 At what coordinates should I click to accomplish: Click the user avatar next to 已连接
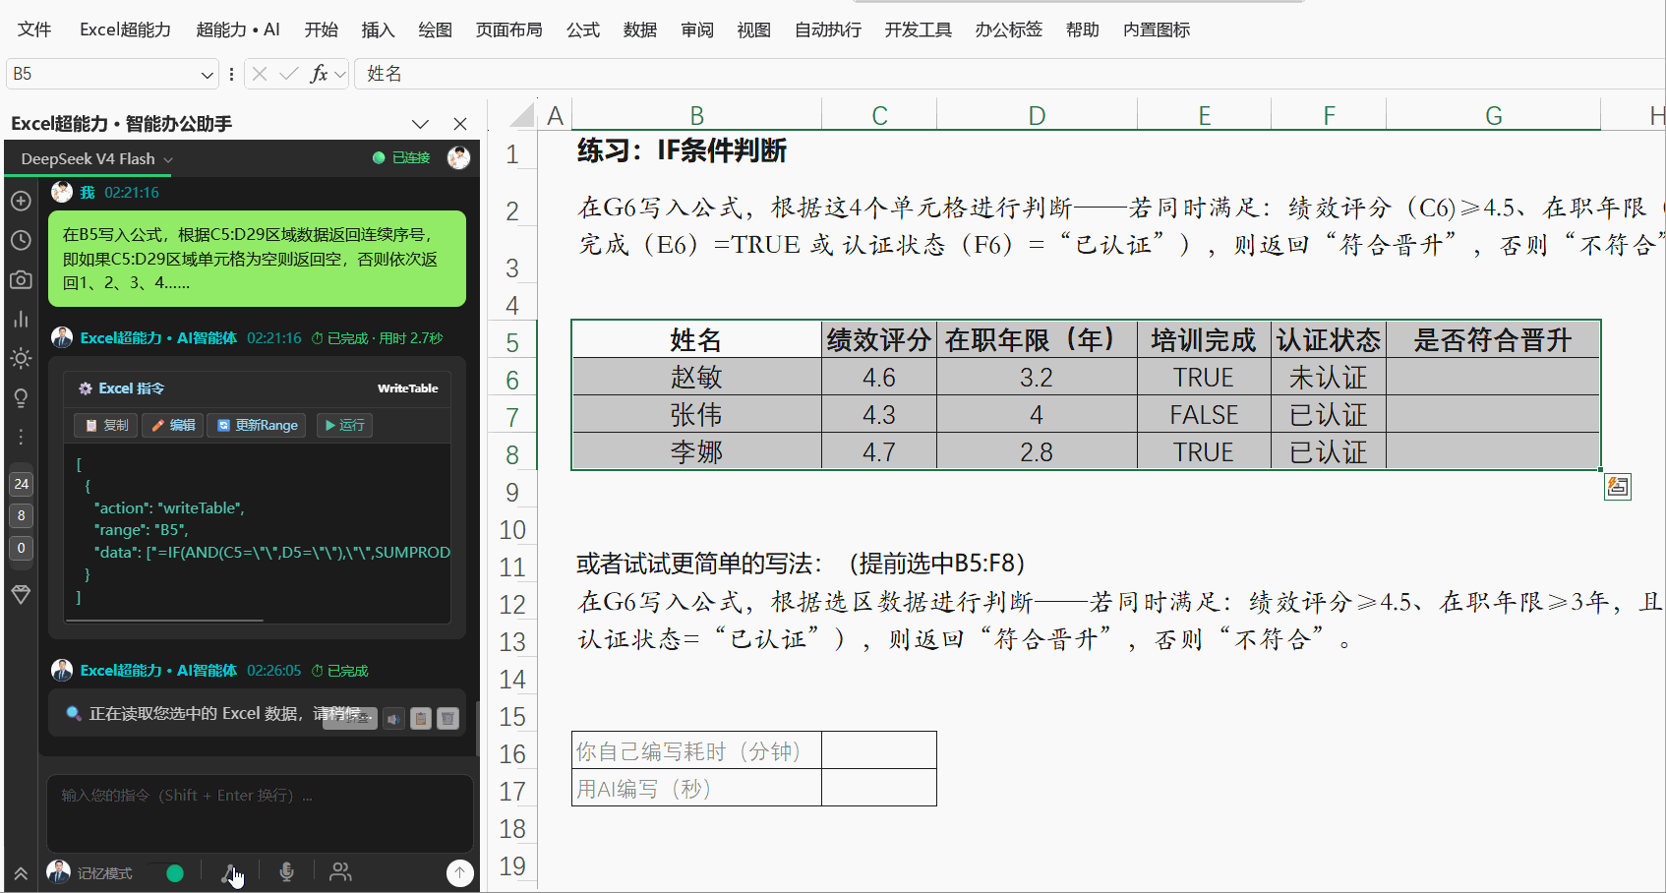458,157
